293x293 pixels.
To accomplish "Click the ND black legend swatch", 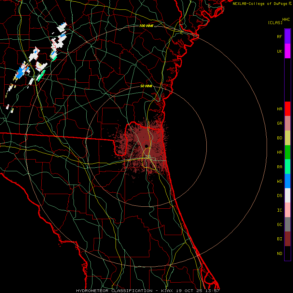I will 287,253.
